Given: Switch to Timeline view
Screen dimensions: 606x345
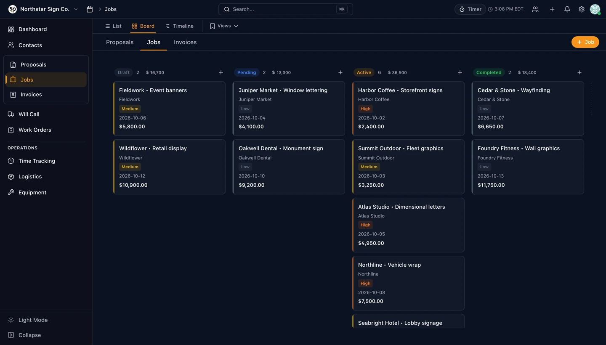Looking at the screenshot, I should pos(179,26).
